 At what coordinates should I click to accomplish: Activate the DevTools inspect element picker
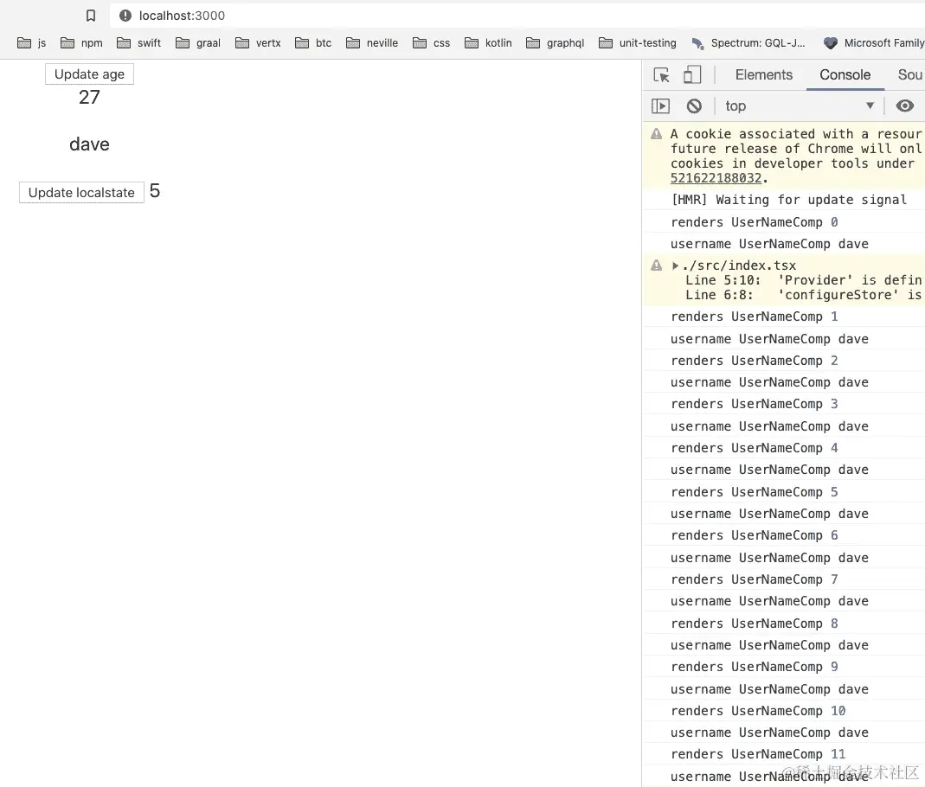(661, 75)
